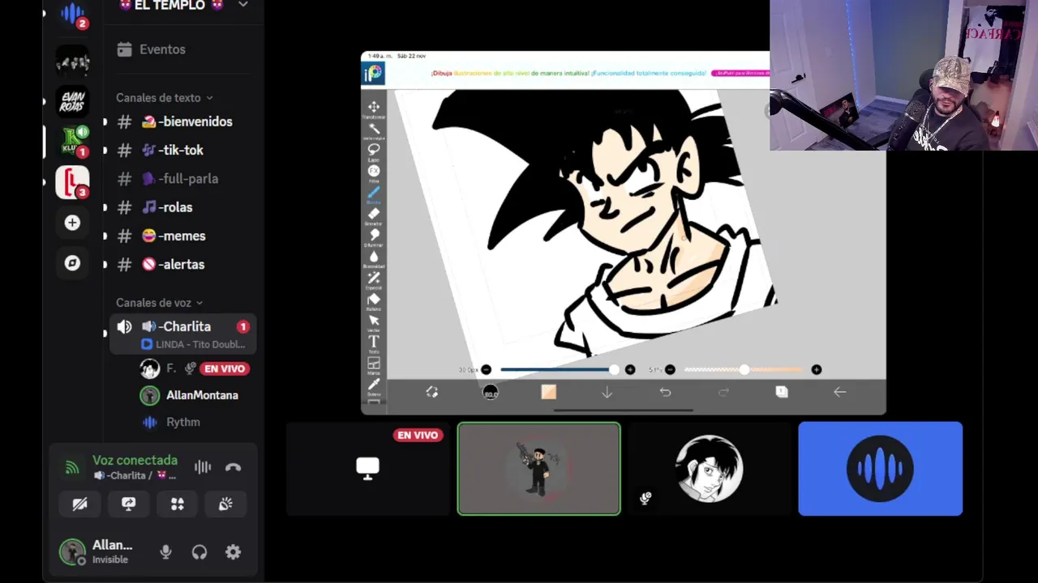Open user settings gear
Viewport: 1038px width, 583px height.
pyautogui.click(x=233, y=552)
